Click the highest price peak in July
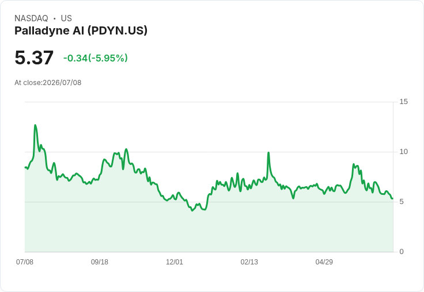 (35, 125)
